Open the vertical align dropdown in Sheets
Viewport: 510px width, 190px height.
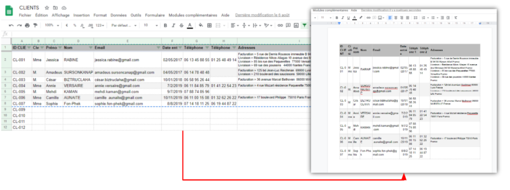246,25
